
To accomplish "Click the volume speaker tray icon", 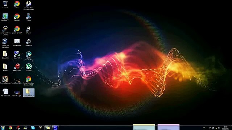I will coord(219,128).
